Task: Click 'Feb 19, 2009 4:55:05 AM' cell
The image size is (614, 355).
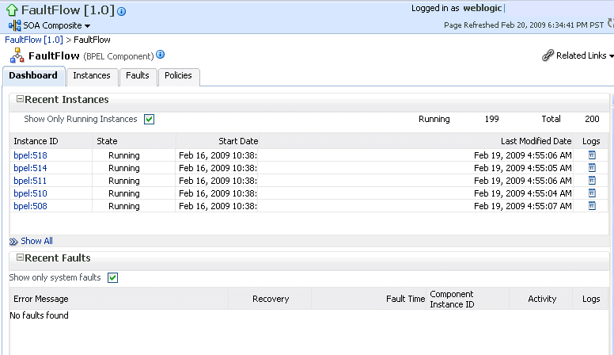Action: point(523,168)
